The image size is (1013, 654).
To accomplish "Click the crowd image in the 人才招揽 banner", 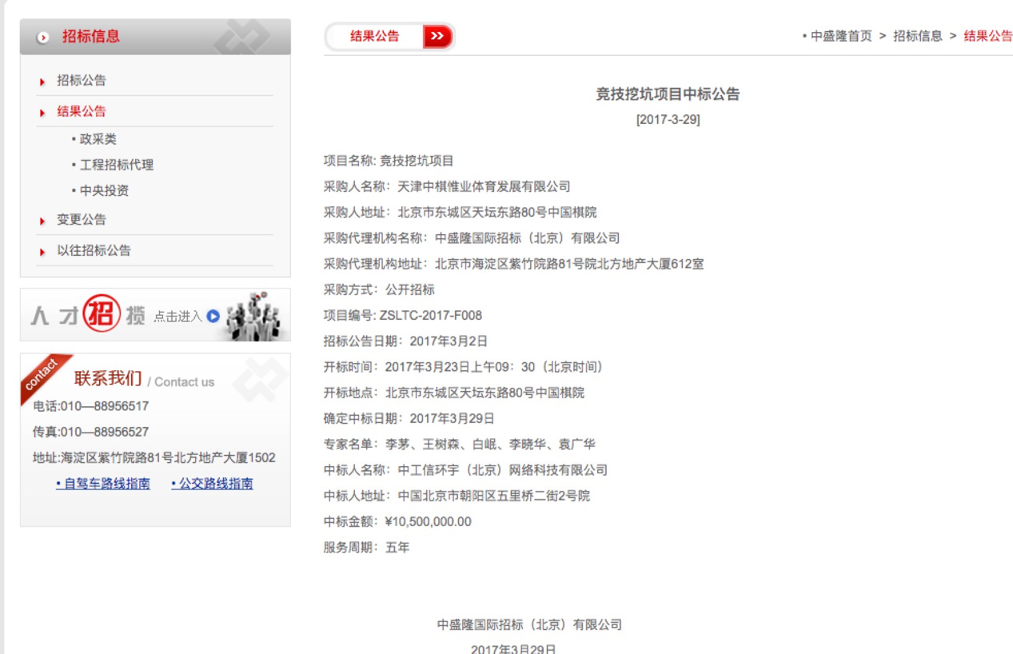I will (x=253, y=315).
